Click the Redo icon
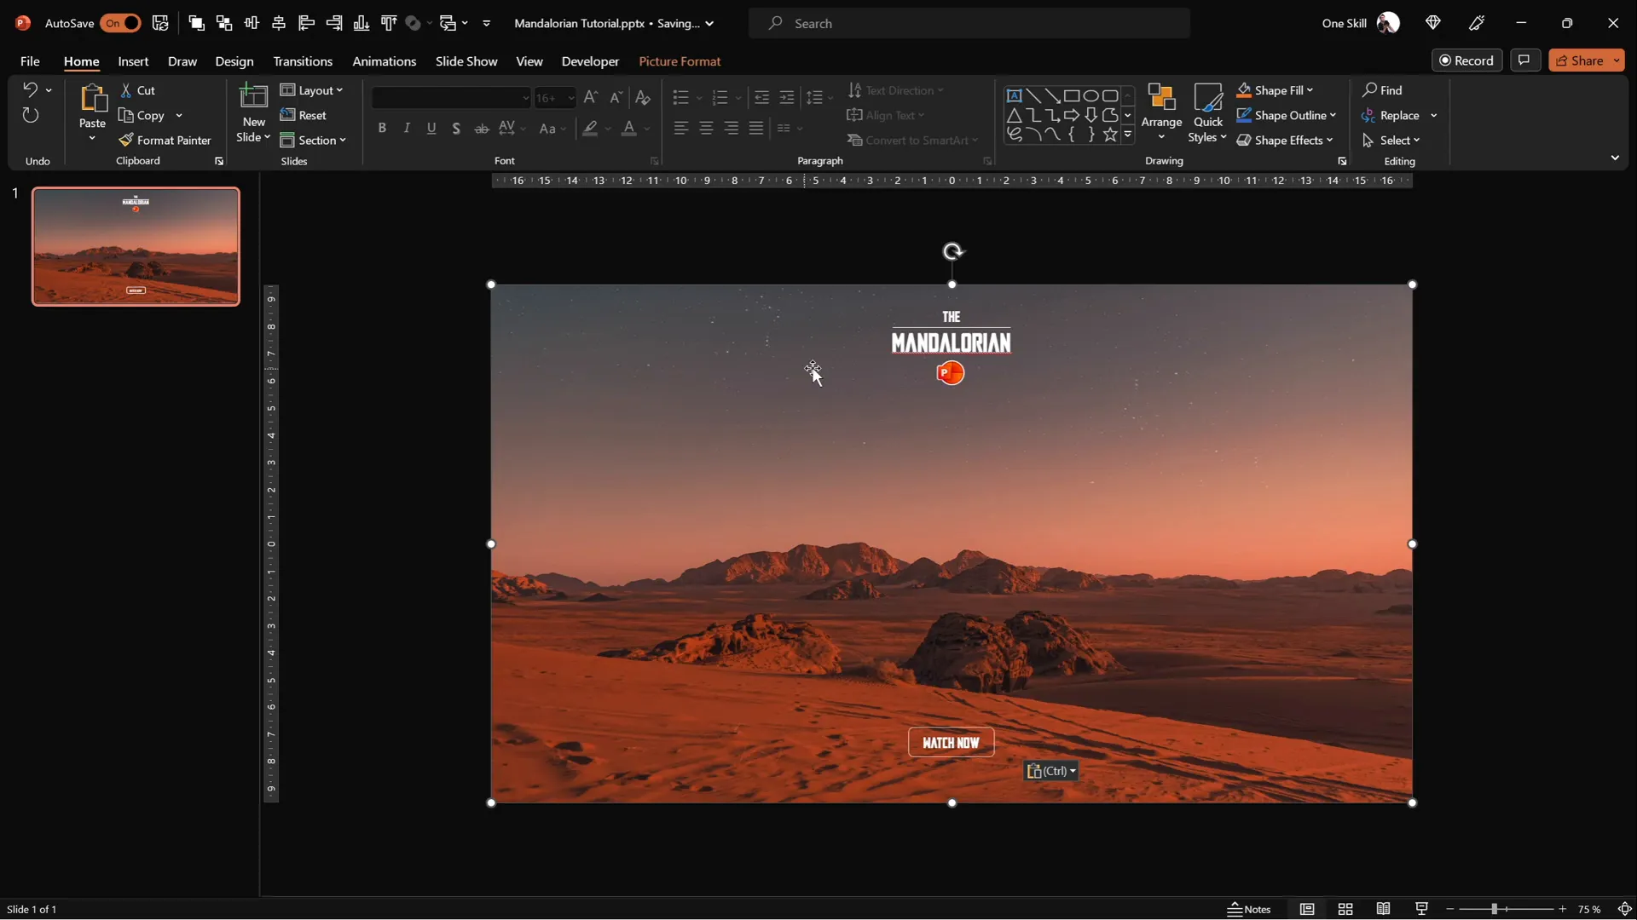1637x920 pixels. [x=31, y=115]
